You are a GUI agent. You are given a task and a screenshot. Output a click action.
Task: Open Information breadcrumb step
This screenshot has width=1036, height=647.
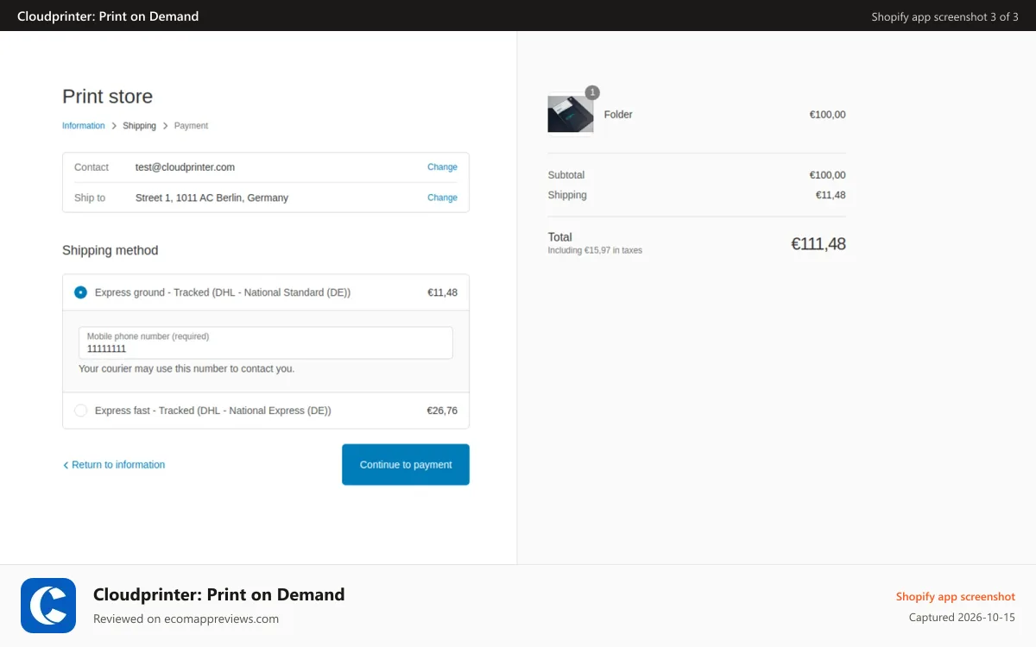coord(84,126)
